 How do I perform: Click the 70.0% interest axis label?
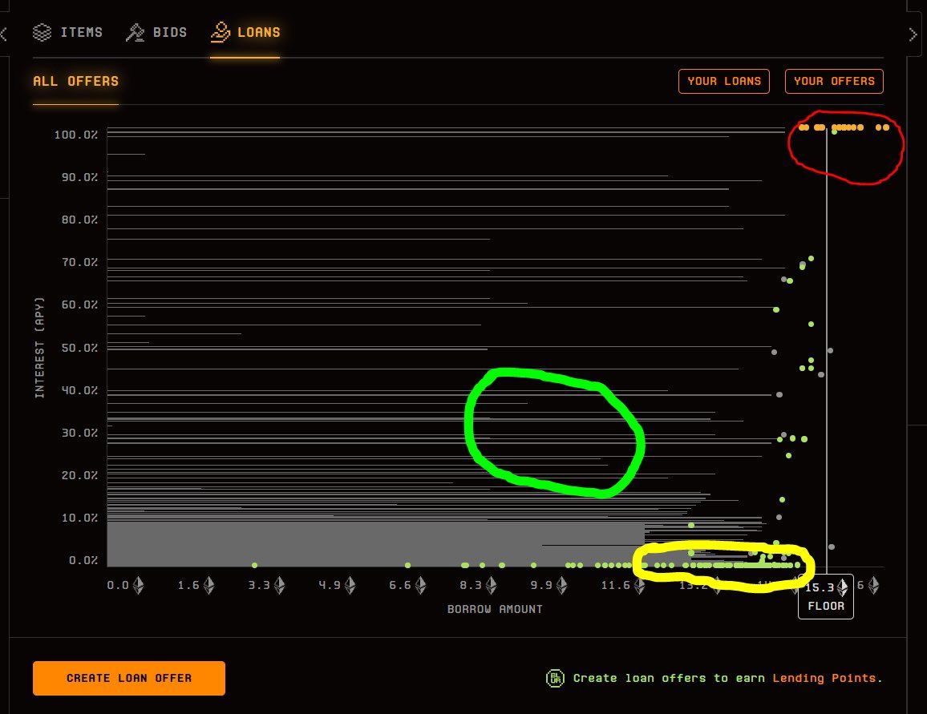click(x=79, y=262)
